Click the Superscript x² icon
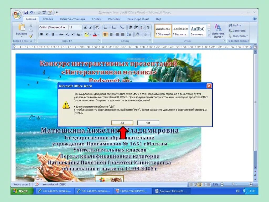The height and width of the screenshot is (202, 269). pos(73,34)
